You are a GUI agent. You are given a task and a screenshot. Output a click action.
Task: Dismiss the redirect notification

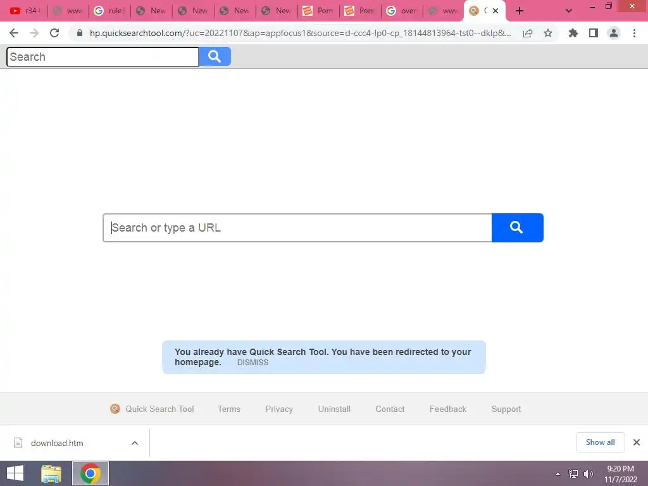252,363
